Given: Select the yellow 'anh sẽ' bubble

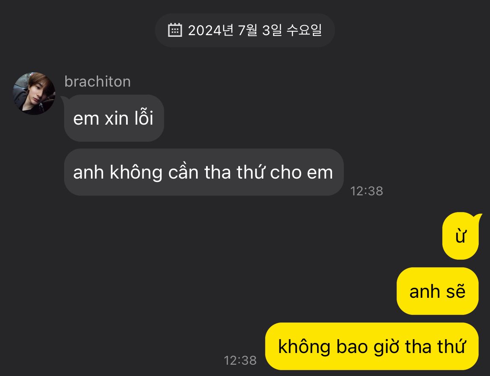Looking at the screenshot, I should coord(438,291).
